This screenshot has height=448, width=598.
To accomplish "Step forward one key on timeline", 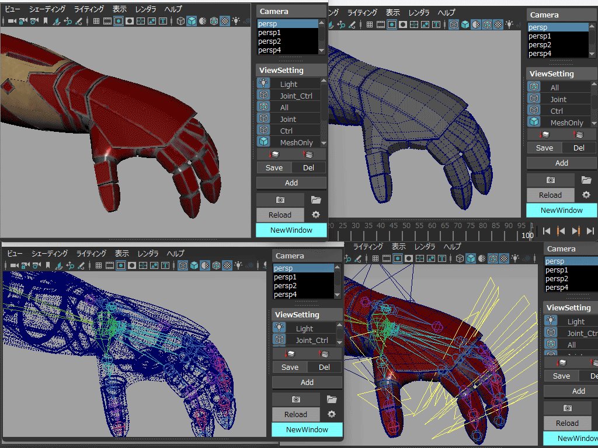I will (x=576, y=231).
